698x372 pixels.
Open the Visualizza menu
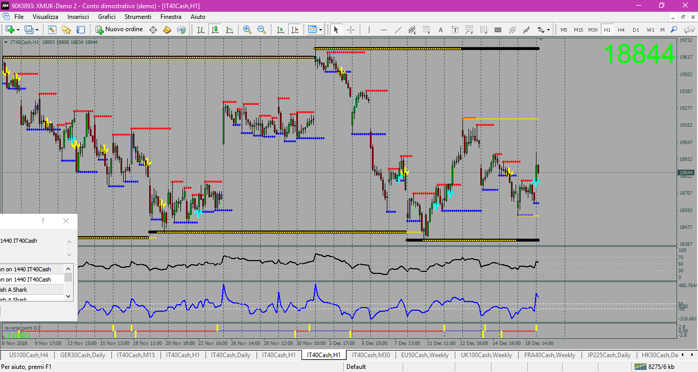point(45,17)
